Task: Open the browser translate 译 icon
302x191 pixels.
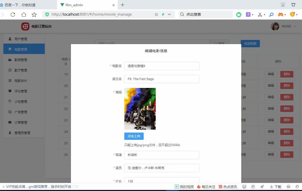Action: 248,15
